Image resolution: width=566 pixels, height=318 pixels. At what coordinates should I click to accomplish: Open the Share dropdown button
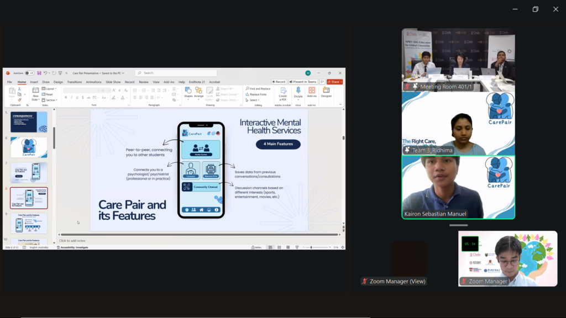334,82
